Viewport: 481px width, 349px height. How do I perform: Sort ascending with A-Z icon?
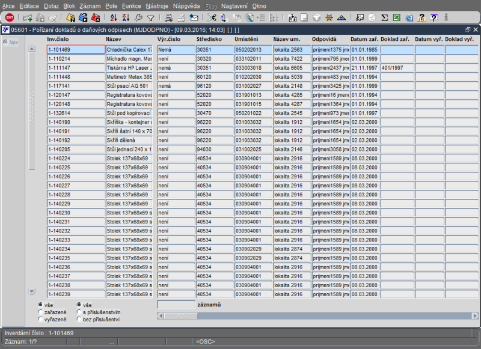(114, 17)
